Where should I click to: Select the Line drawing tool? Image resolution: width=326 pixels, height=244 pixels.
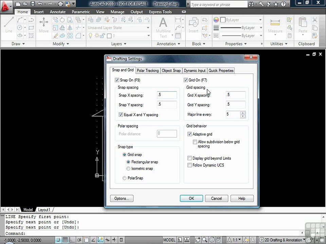coord(9,25)
